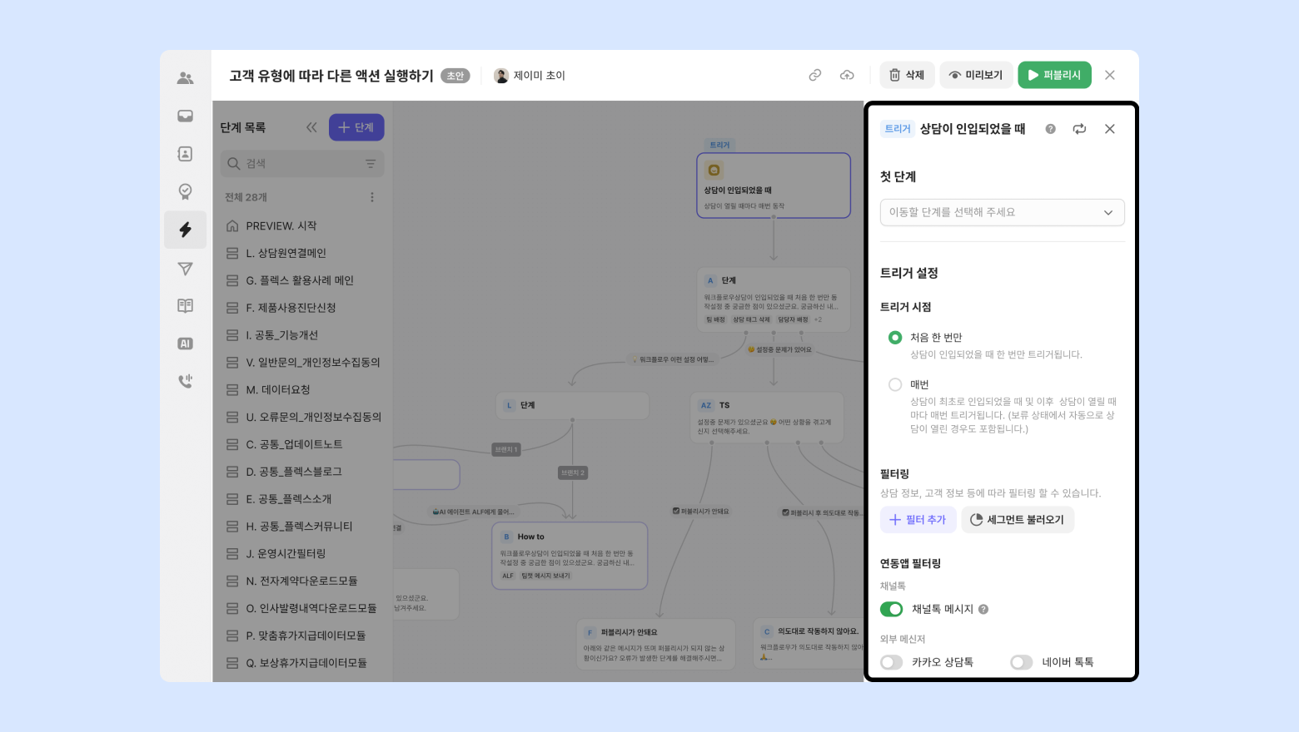Click the green 퍼블리시 publish button
Screen dimensions: 1299x732
tap(1054, 75)
